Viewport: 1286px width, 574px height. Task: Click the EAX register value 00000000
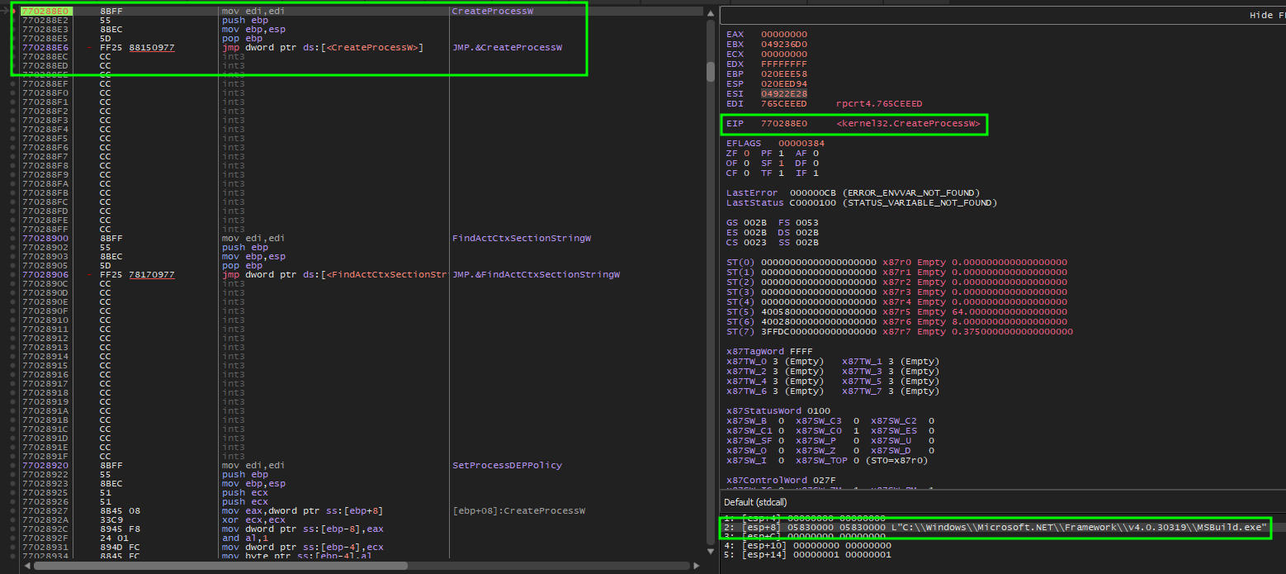(x=784, y=34)
